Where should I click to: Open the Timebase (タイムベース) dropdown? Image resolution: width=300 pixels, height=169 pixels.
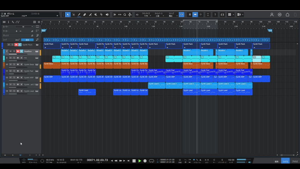159,16
